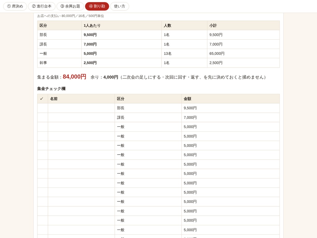Click the 区分 header in summary table
Image resolution: width=317 pixels, height=238 pixels.
point(59,25)
